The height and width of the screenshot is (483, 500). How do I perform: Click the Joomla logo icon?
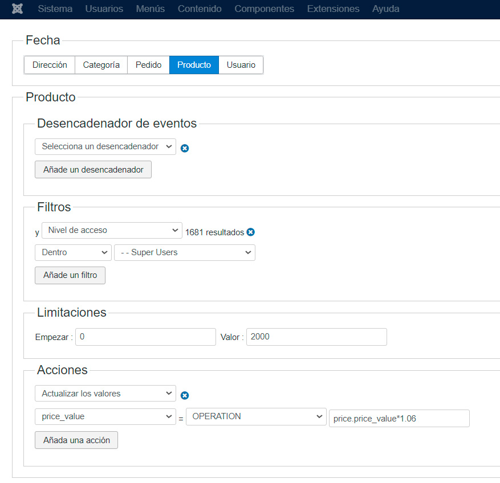coord(17,9)
